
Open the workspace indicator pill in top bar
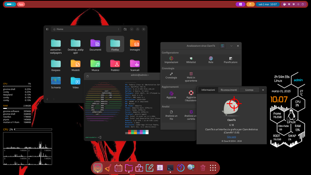10,4
